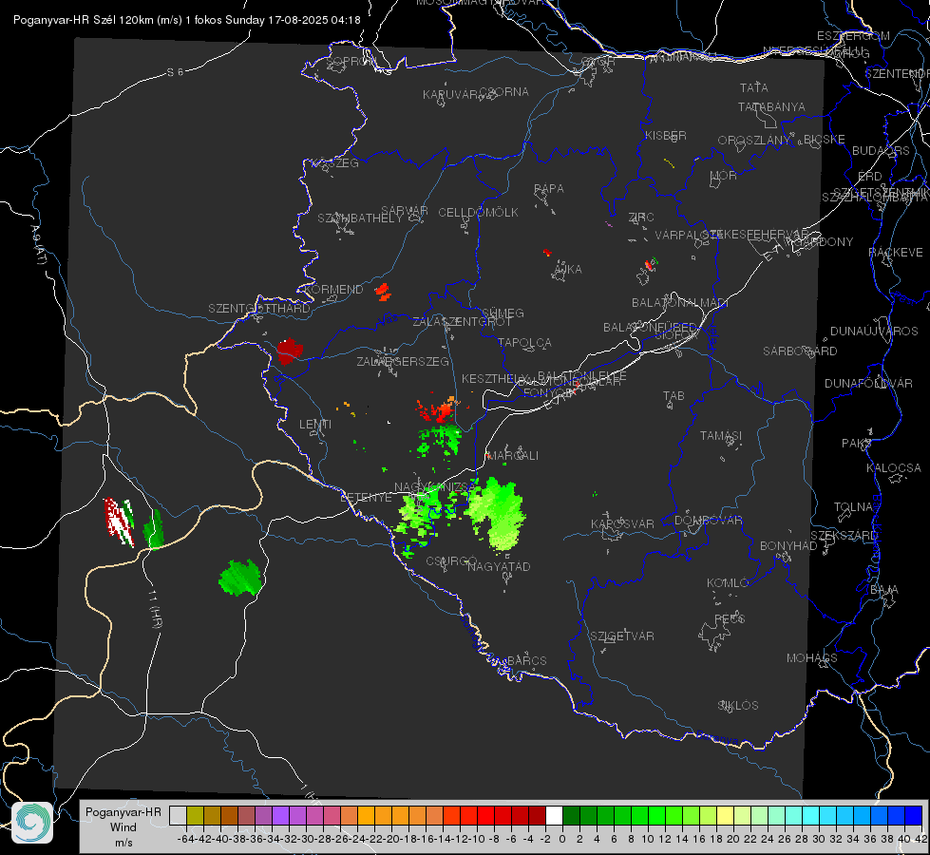
Task: Click the S 6 road label
Action: click(175, 72)
